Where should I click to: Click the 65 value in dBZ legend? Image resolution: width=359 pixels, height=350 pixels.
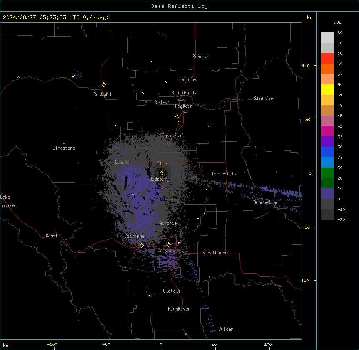point(340,54)
